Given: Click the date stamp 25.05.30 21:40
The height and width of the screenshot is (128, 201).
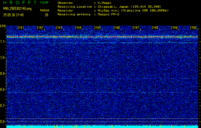Looking at the screenshot, I should coord(13,15).
